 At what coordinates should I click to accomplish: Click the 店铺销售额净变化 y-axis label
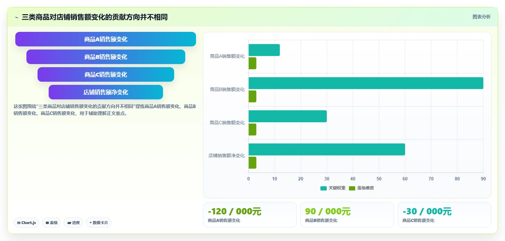[x=227, y=156]
